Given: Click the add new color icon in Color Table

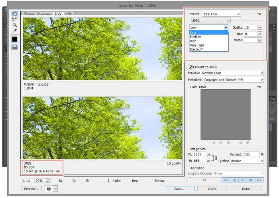Looking at the screenshot, I should point(240,142).
